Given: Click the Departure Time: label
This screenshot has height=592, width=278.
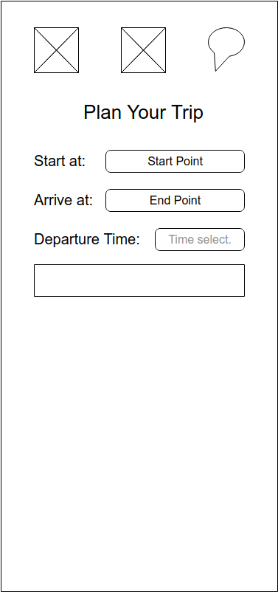Looking at the screenshot, I should click(87, 240).
